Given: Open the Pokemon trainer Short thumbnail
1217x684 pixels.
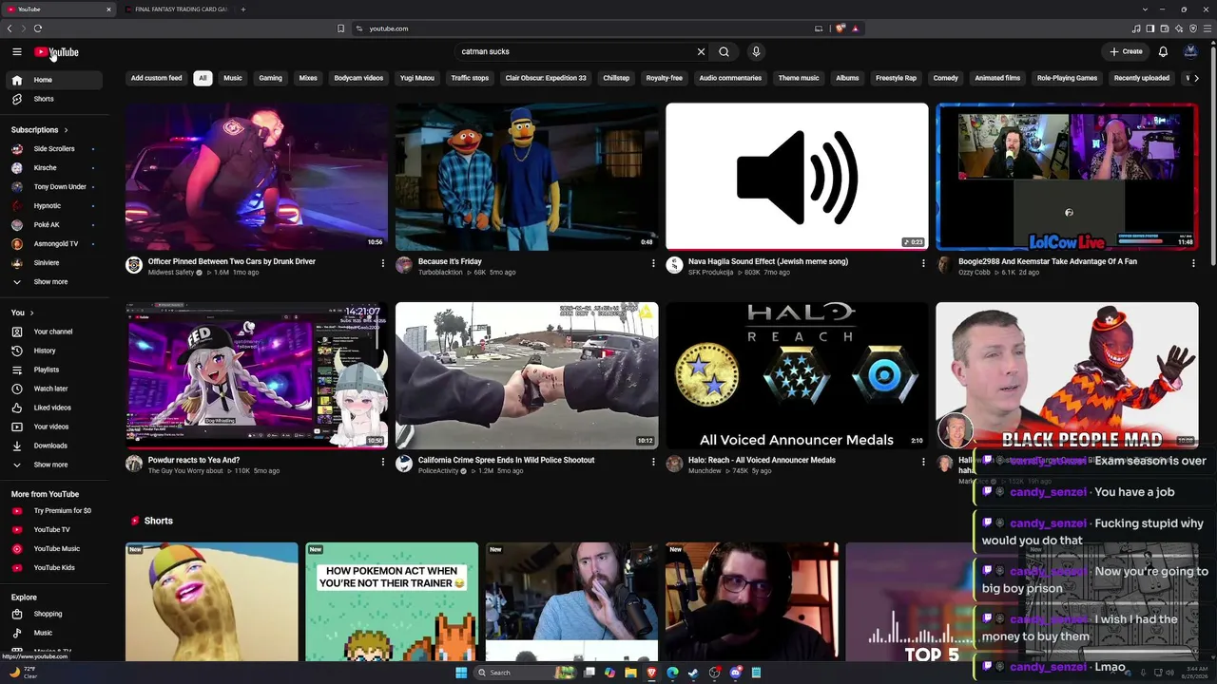Looking at the screenshot, I should [392, 601].
